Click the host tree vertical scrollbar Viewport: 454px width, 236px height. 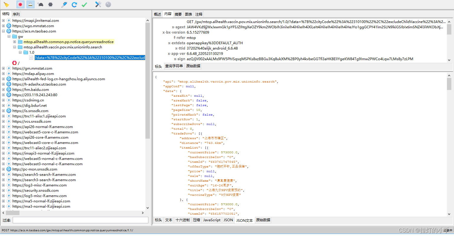[x=147, y=80]
